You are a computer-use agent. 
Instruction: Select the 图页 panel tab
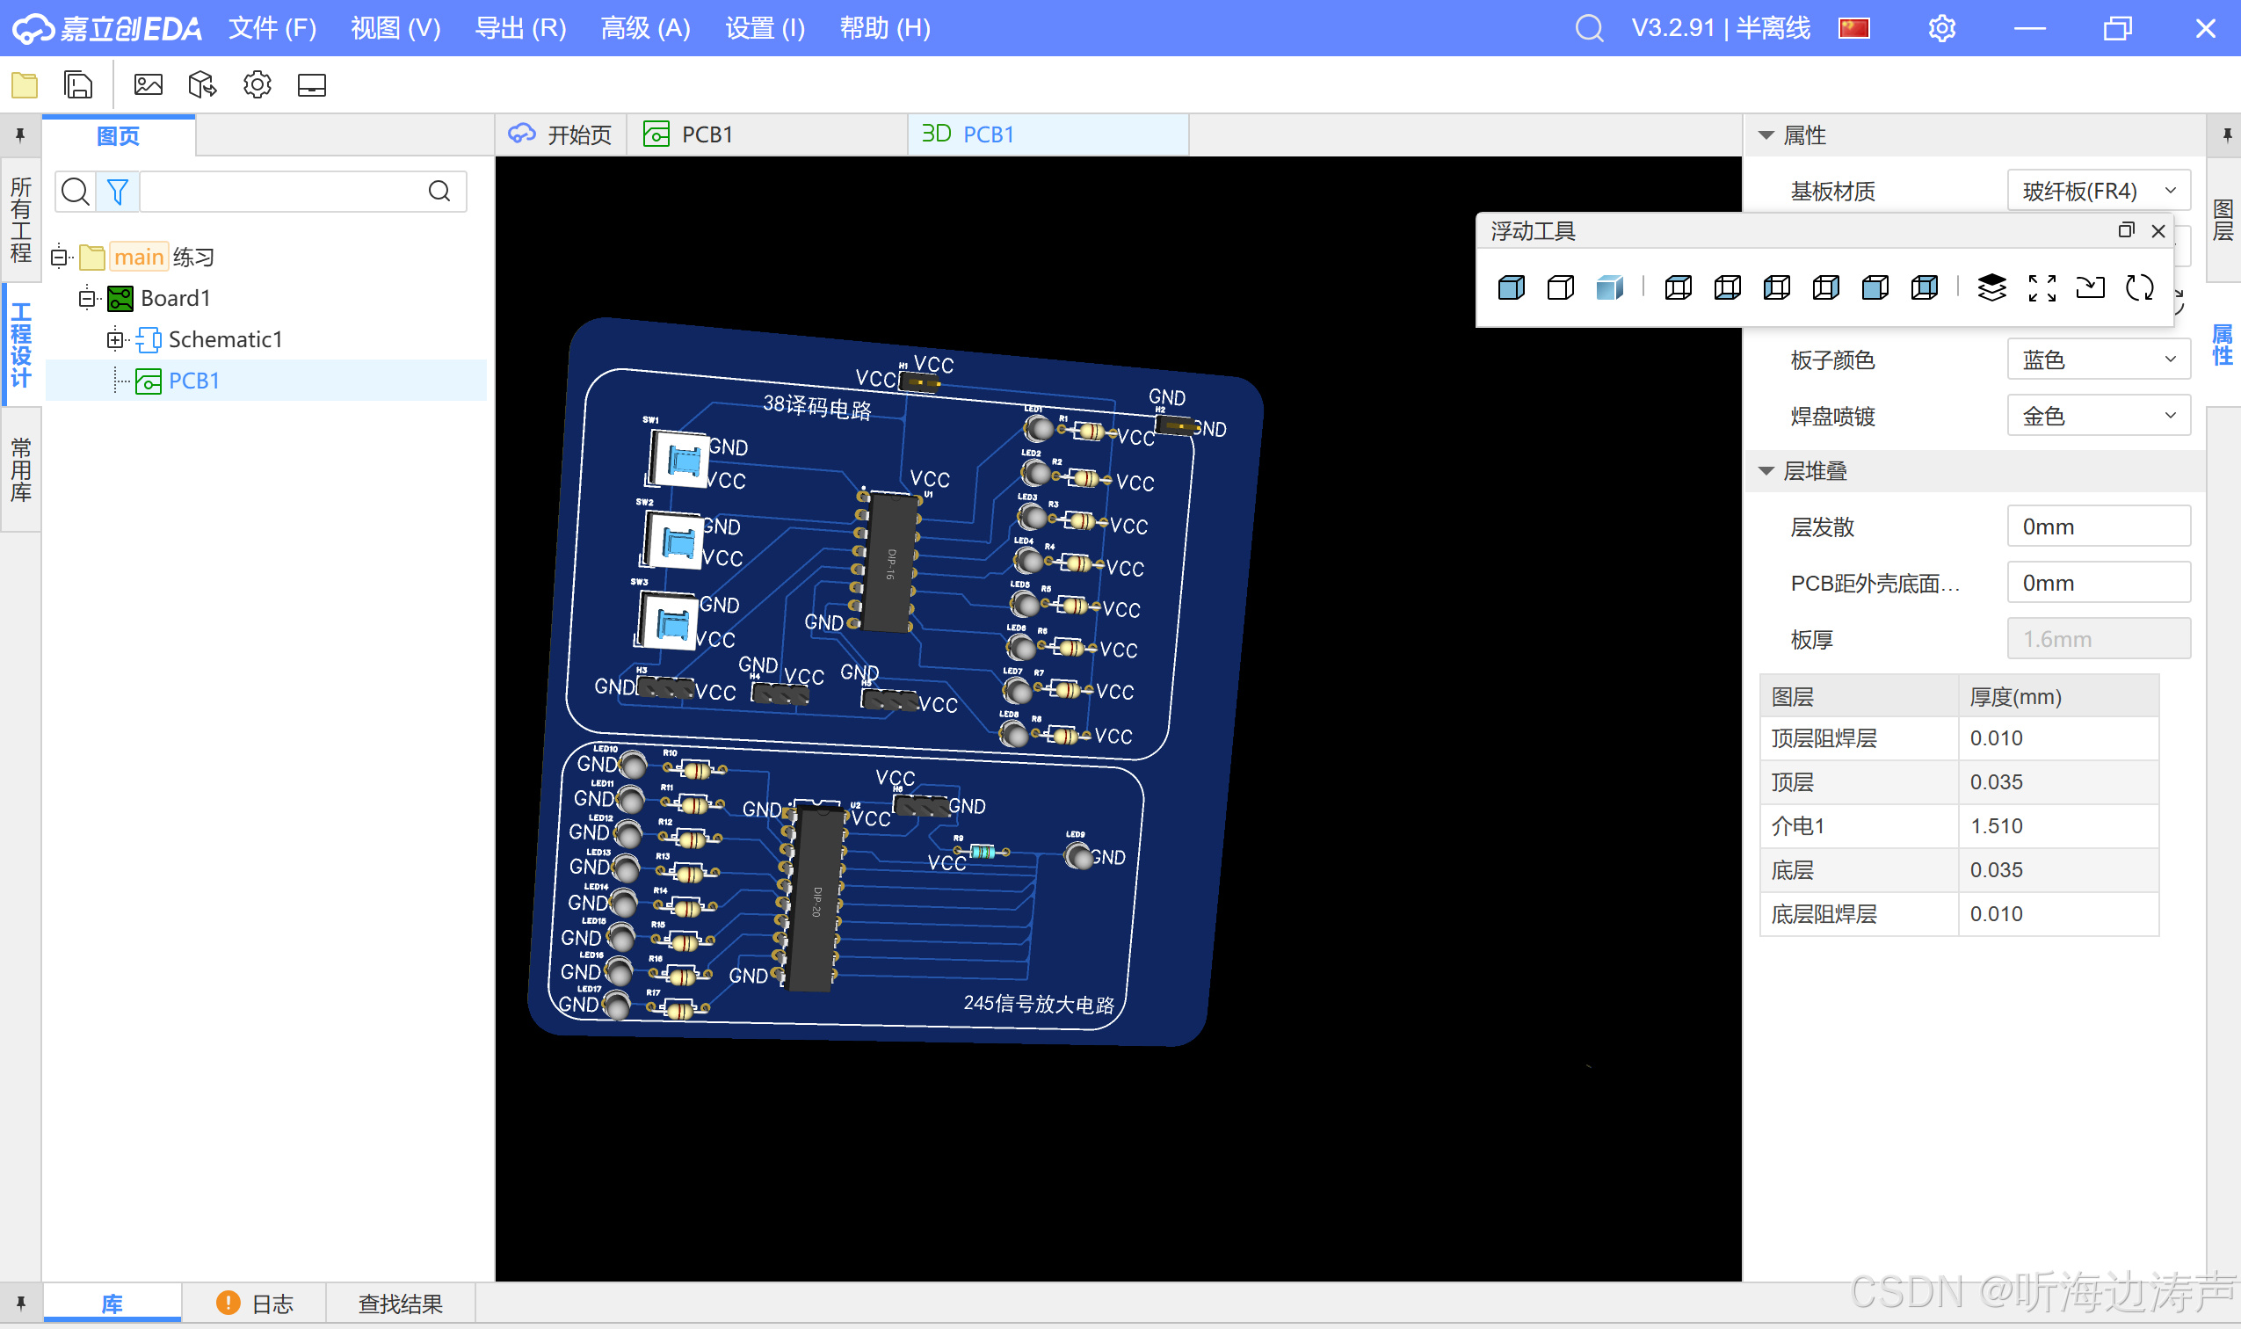(118, 135)
